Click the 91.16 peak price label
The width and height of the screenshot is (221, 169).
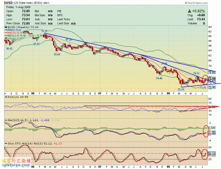[44, 31]
